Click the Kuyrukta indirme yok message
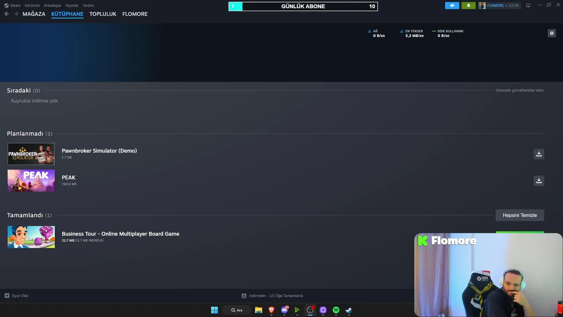This screenshot has height=317, width=563. (x=34, y=101)
